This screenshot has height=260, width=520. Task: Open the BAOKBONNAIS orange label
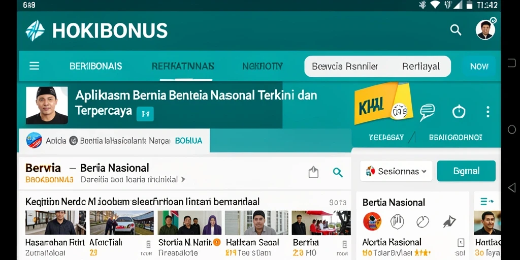[x=49, y=180]
